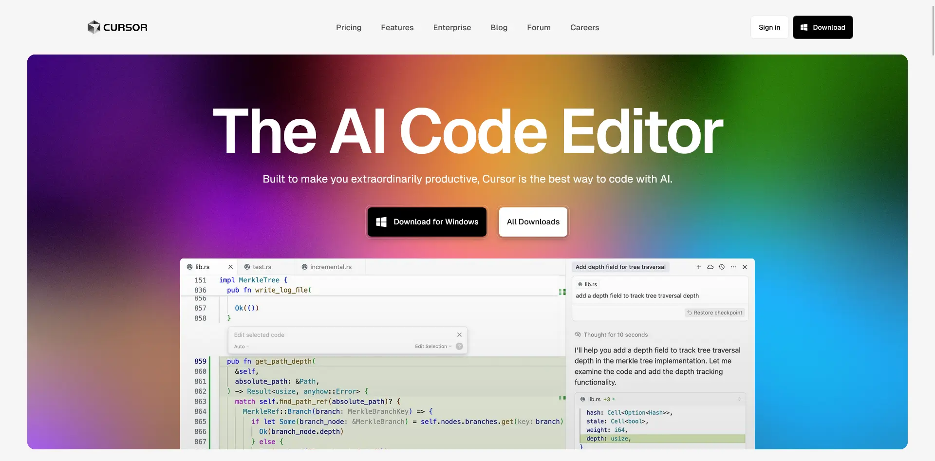
Task: Start a new chat with the plus icon
Action: coord(699,267)
